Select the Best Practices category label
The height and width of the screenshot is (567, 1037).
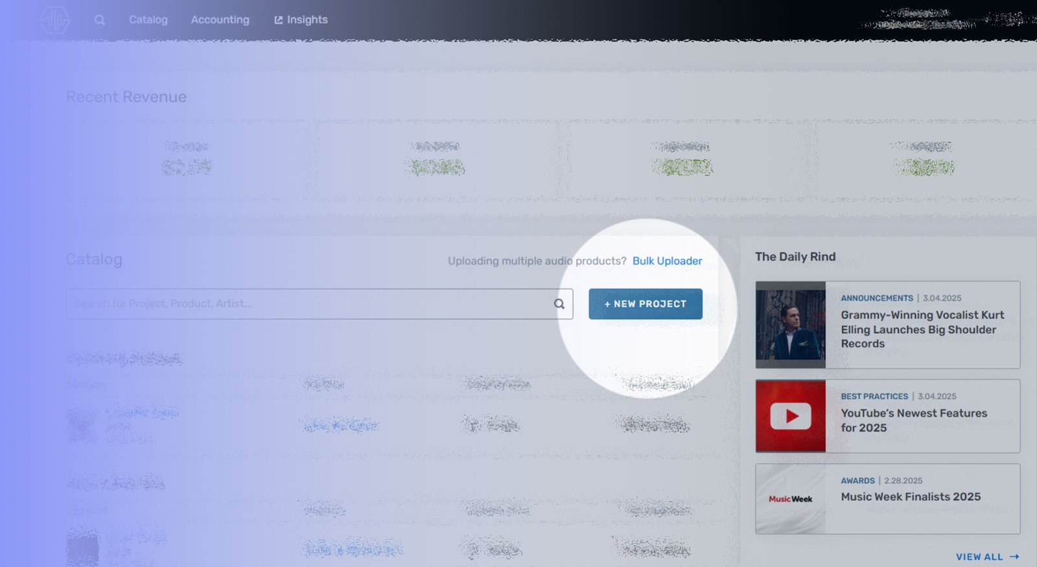pyautogui.click(x=874, y=397)
